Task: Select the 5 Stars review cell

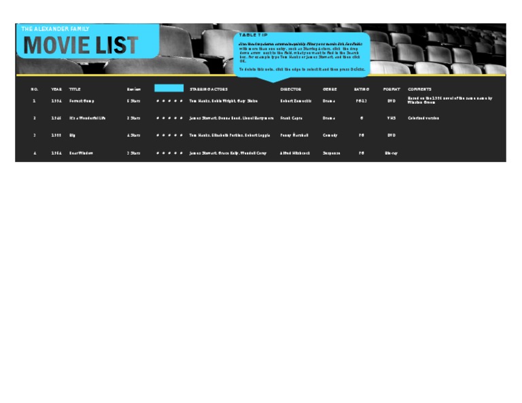Action: pyautogui.click(x=133, y=101)
